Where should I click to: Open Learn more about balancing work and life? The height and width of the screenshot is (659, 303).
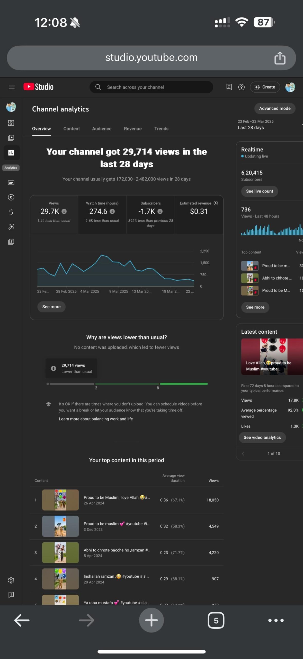tap(96, 419)
